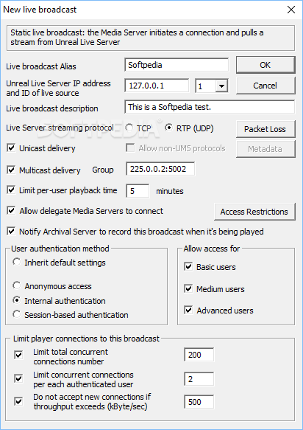Click 'Limit player connections to this broadcast' title
The height and width of the screenshot is (430, 303).
click(x=87, y=339)
